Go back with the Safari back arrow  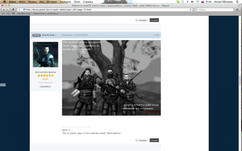(x=3, y=10)
